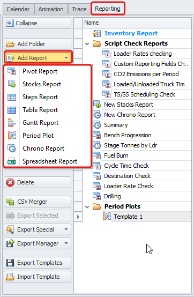
Task: Collapse the Period Plots folder
Action: click(87, 207)
